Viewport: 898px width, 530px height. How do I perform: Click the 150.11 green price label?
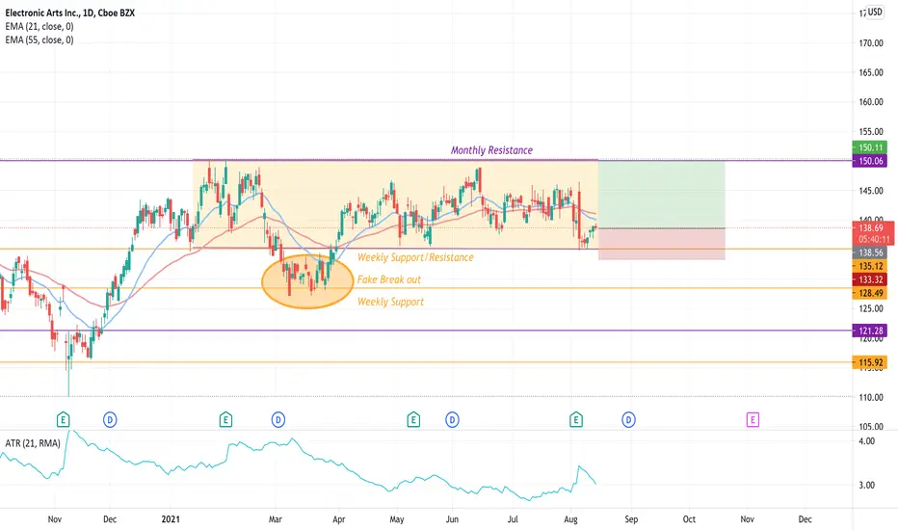[x=870, y=147]
